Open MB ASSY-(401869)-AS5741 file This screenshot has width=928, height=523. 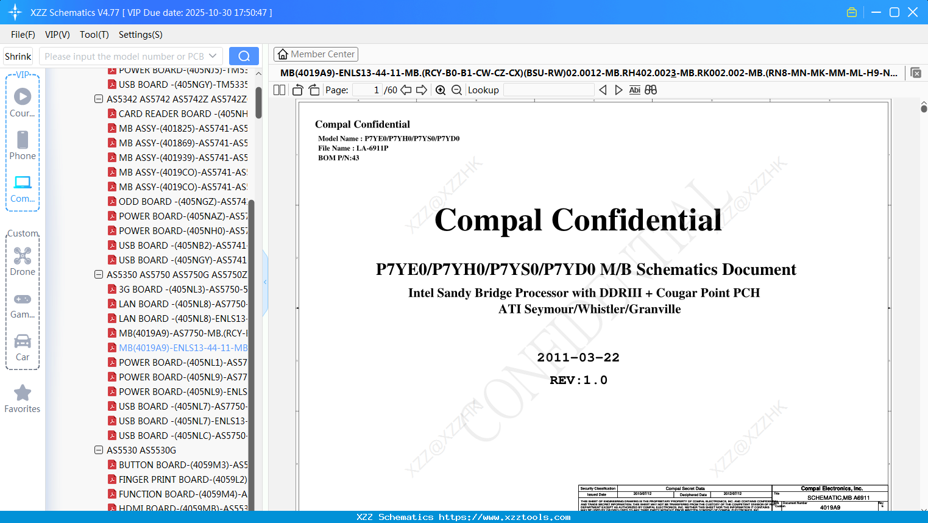click(178, 143)
